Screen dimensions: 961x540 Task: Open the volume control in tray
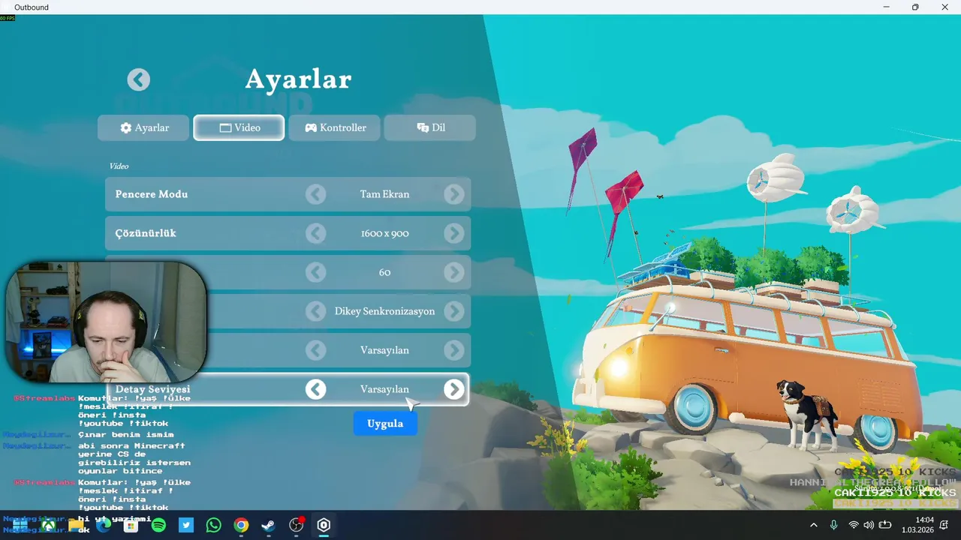coord(869,525)
